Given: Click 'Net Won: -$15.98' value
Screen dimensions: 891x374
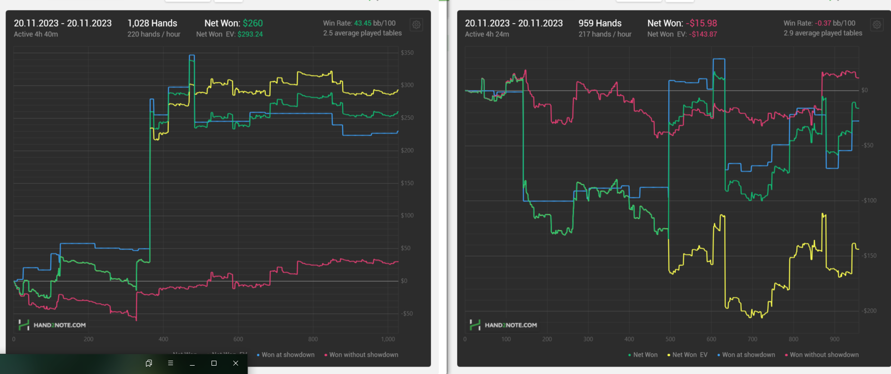Looking at the screenshot, I should 682,23.
